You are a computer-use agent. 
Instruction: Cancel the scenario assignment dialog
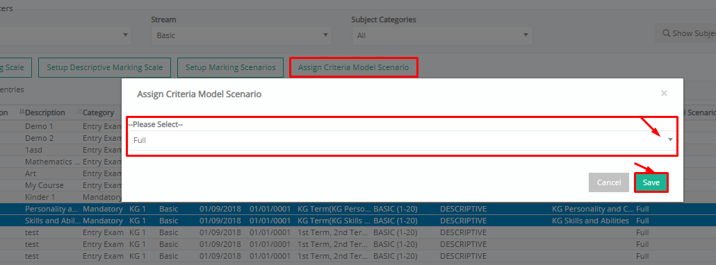coord(609,182)
